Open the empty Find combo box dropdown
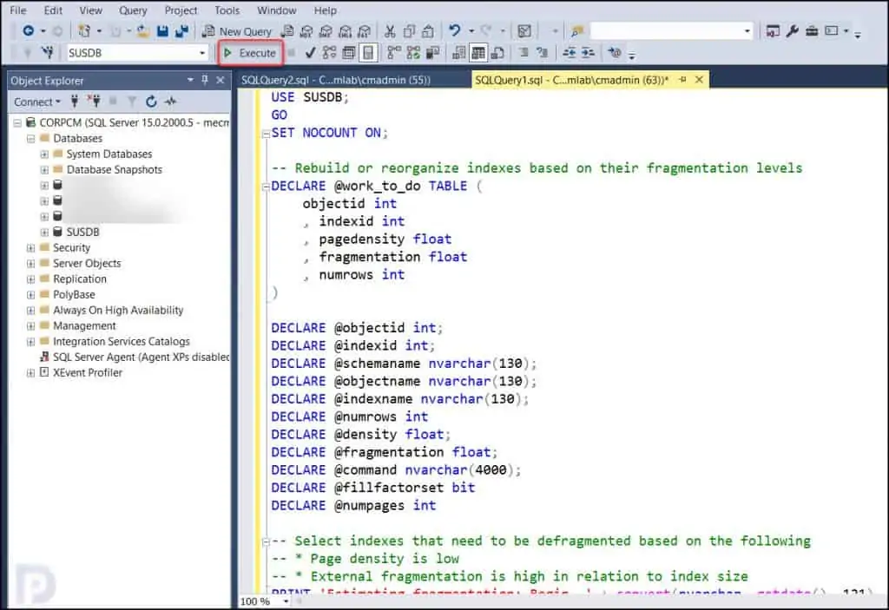The width and height of the screenshot is (889, 610). point(747,31)
